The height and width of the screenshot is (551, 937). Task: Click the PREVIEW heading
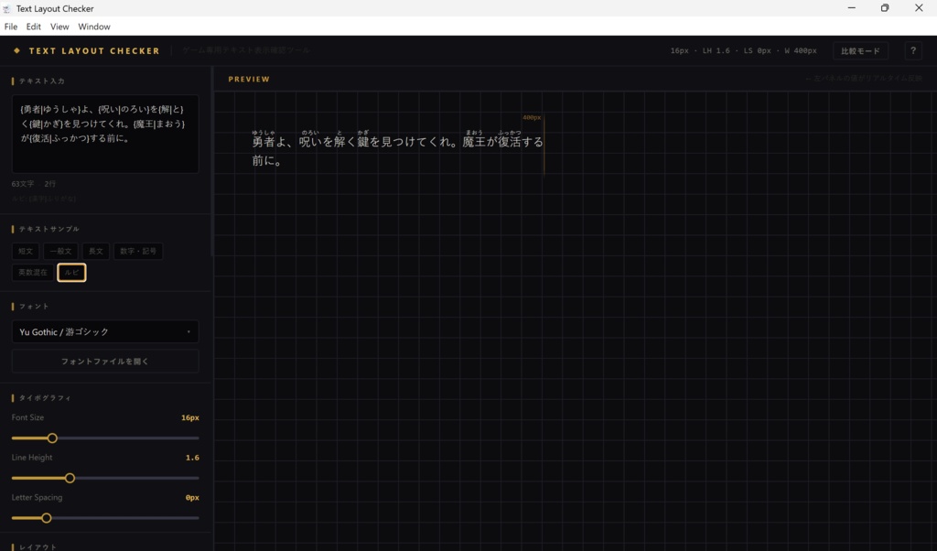[x=249, y=79]
